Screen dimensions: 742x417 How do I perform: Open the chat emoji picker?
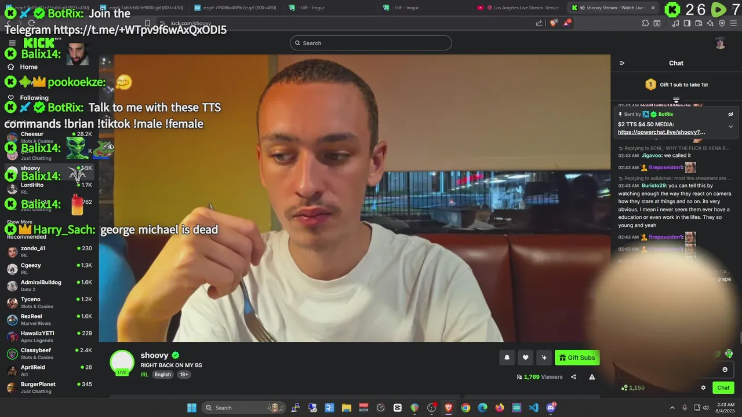point(725,369)
